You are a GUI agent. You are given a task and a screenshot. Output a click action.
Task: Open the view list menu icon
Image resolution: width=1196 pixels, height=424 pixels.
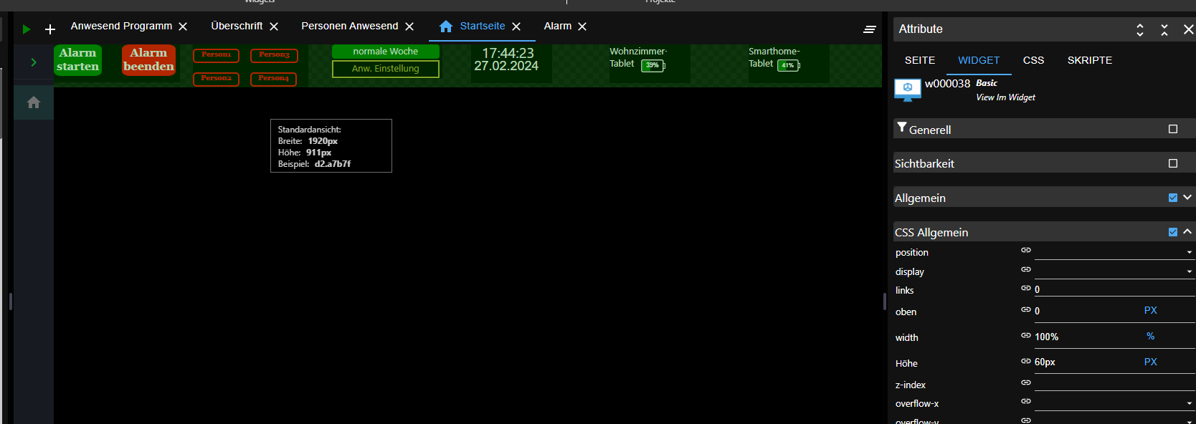tap(869, 29)
